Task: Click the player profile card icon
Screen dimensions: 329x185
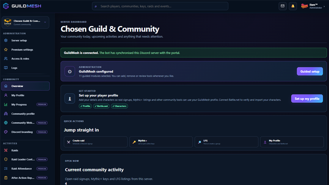Action: pyautogui.click(x=70, y=99)
